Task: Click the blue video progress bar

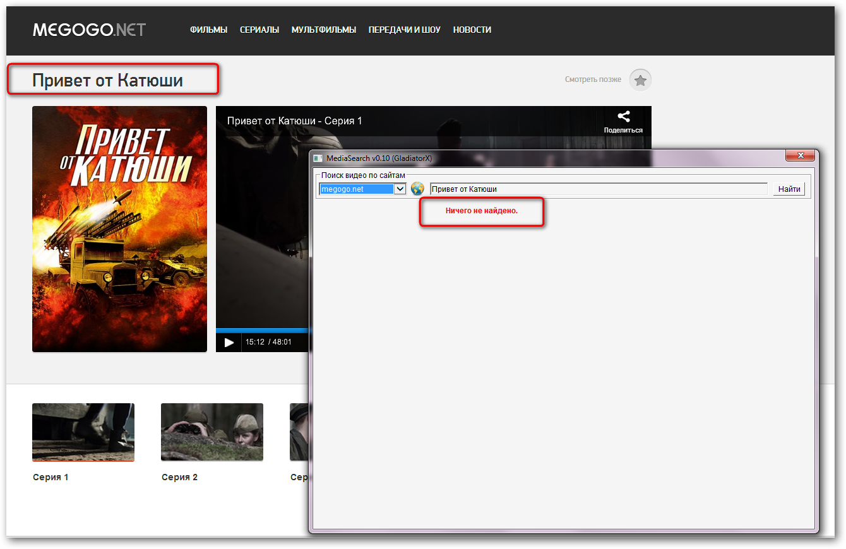Action: [262, 331]
